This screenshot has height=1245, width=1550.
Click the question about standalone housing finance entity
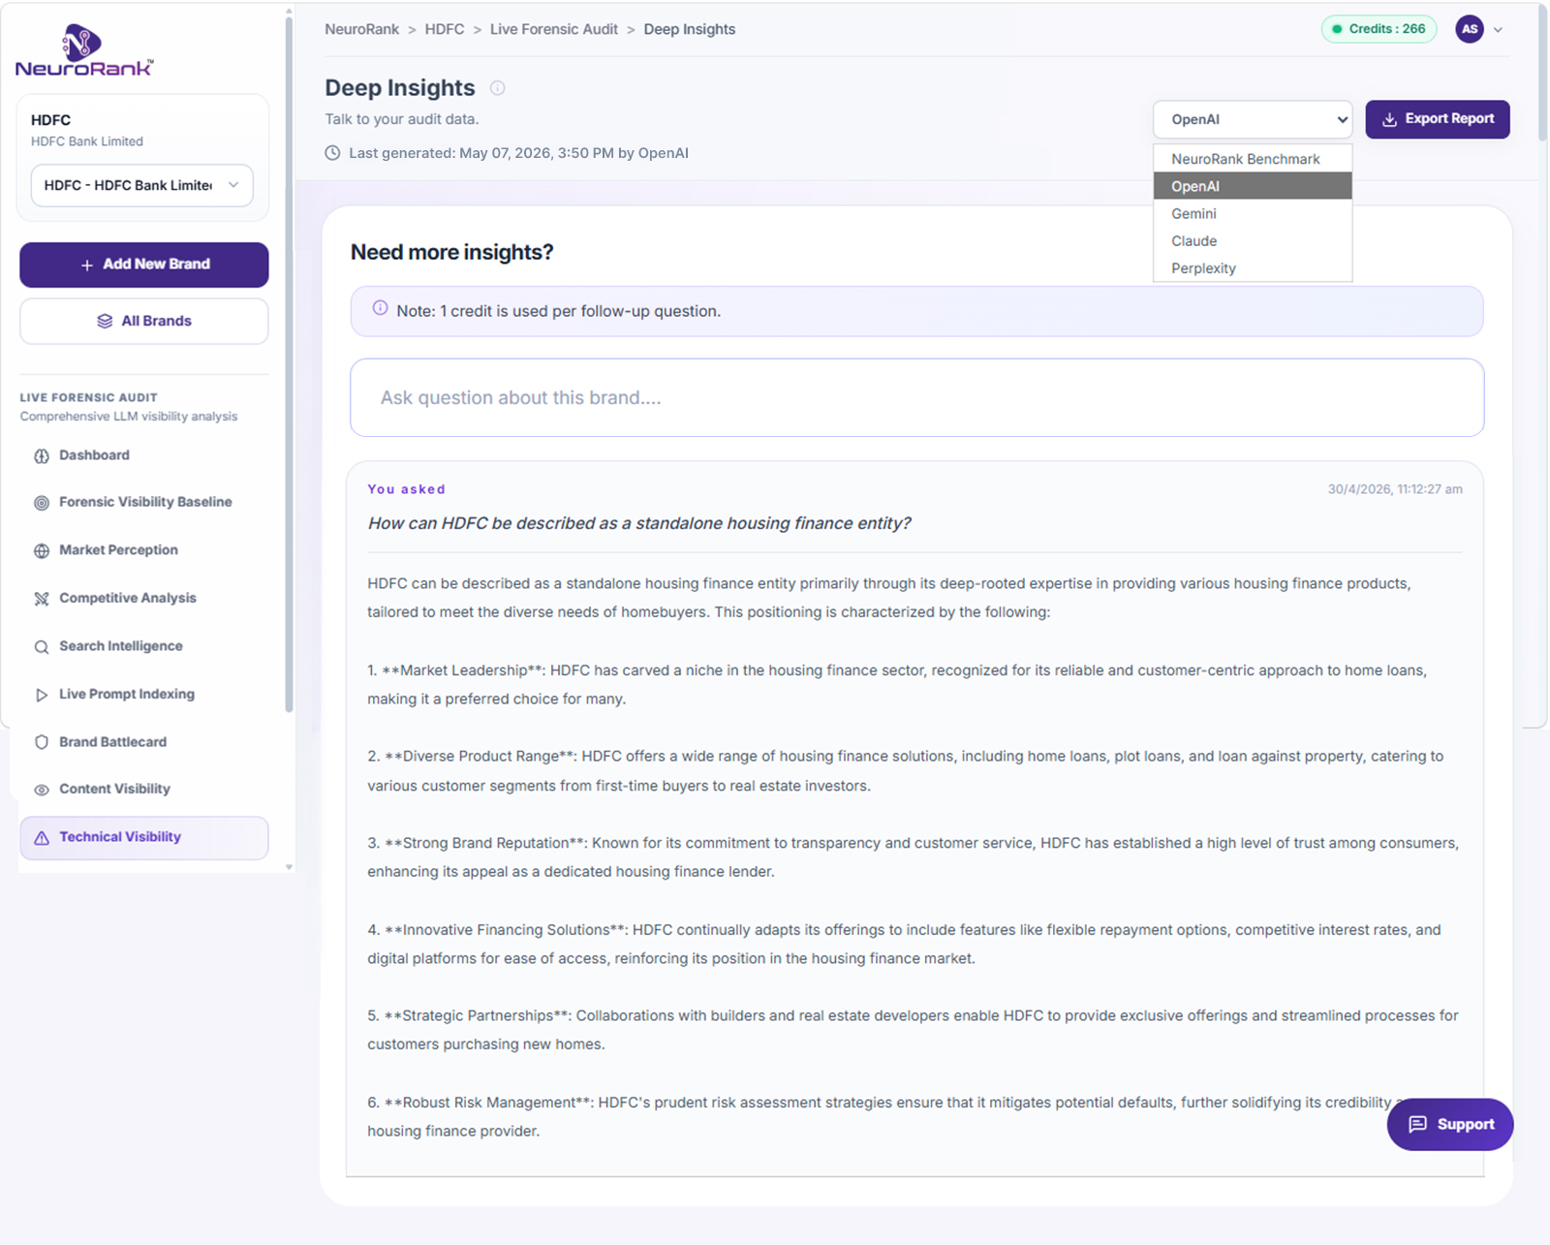point(639,523)
